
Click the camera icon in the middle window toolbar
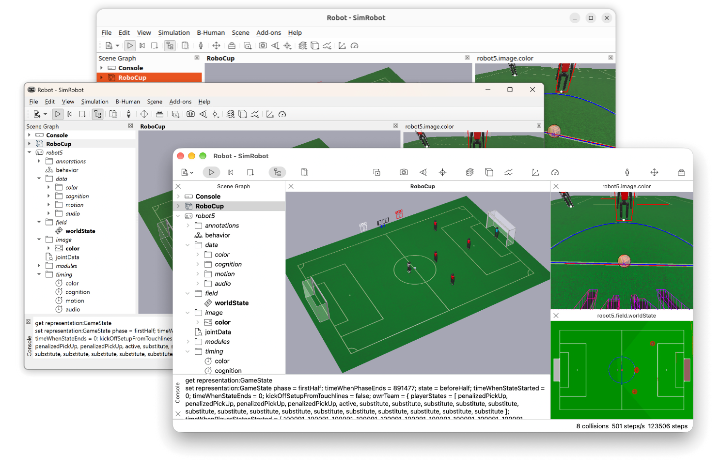(191, 114)
